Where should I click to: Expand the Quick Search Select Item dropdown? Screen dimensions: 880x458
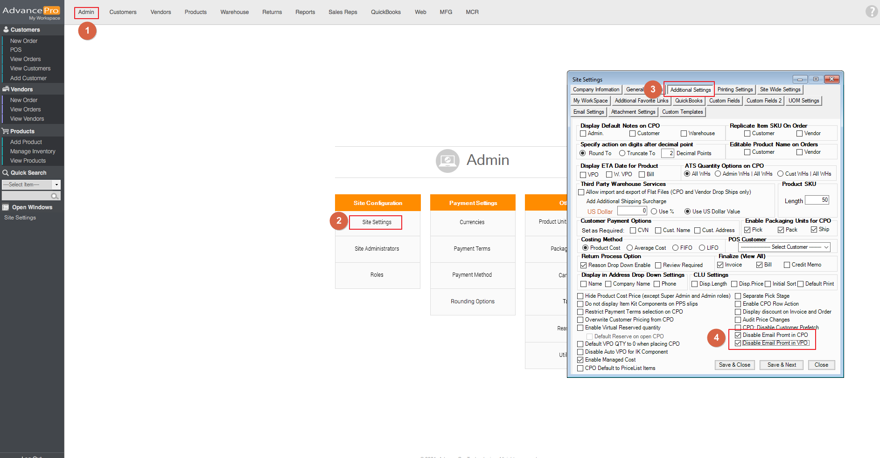56,185
